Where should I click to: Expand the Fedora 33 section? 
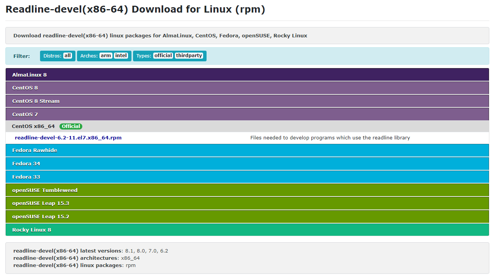(x=26, y=177)
